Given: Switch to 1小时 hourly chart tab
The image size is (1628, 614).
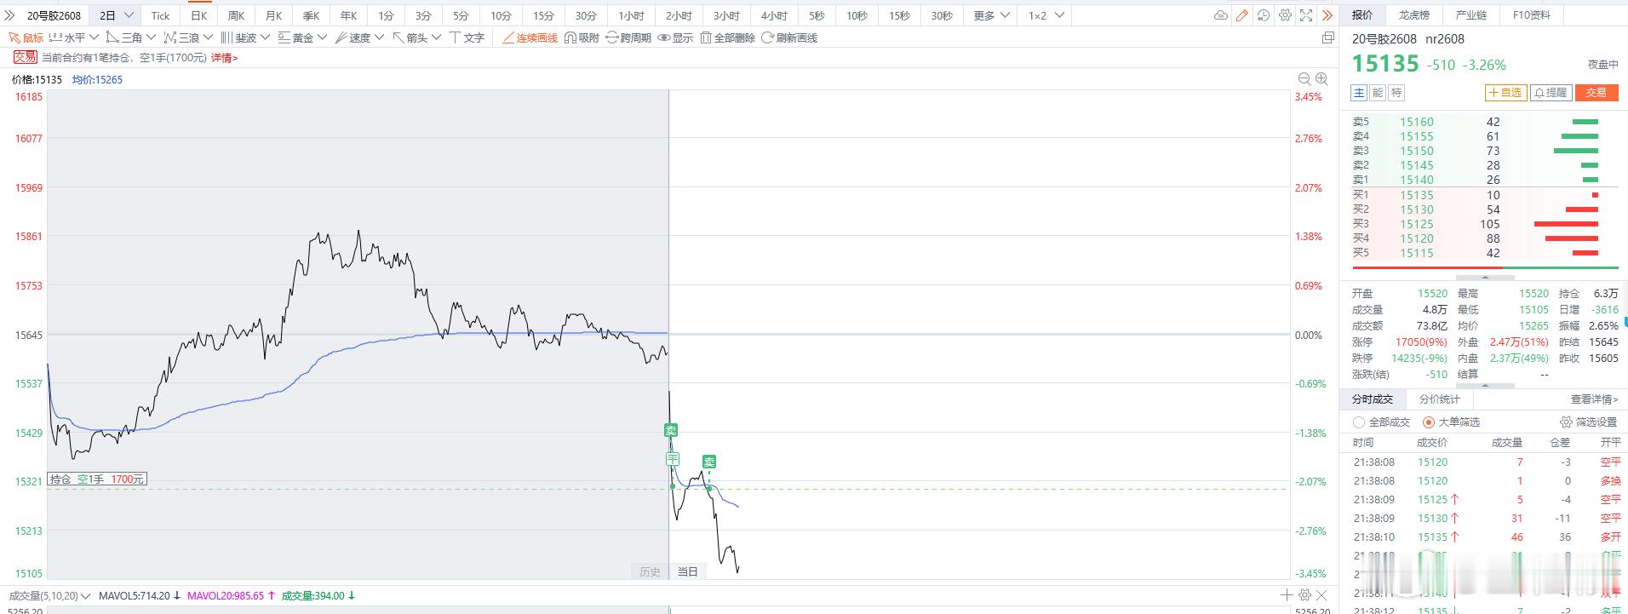Looking at the screenshot, I should pyautogui.click(x=631, y=15).
